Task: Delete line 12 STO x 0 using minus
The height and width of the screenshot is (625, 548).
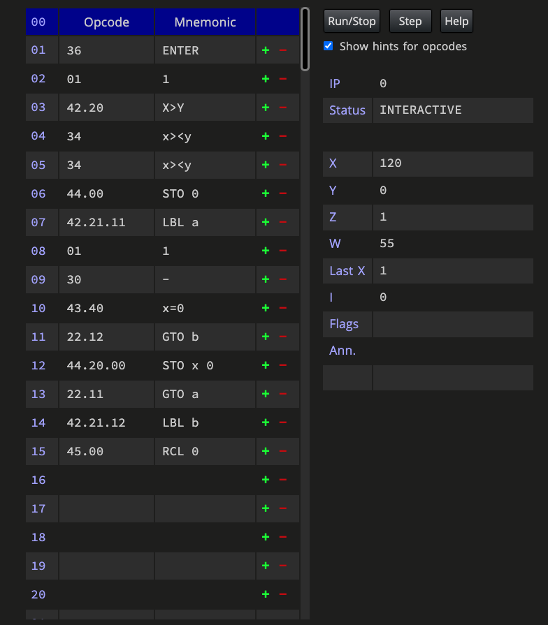Action: click(x=283, y=365)
